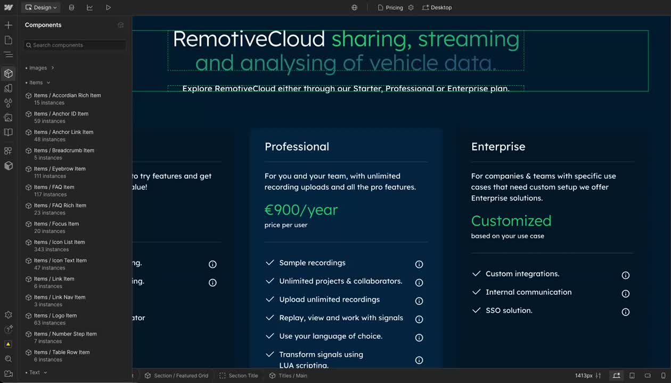Click info icon beside SSO solution

(626, 312)
